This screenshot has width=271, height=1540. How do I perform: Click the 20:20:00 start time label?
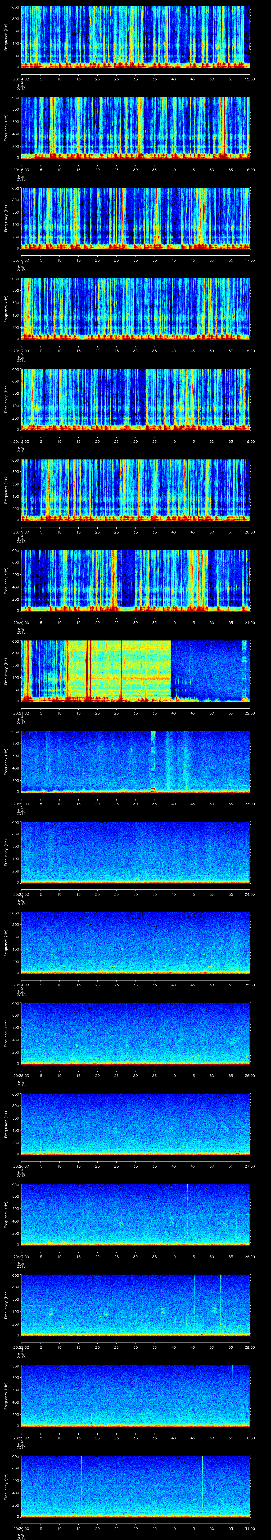(21, 622)
